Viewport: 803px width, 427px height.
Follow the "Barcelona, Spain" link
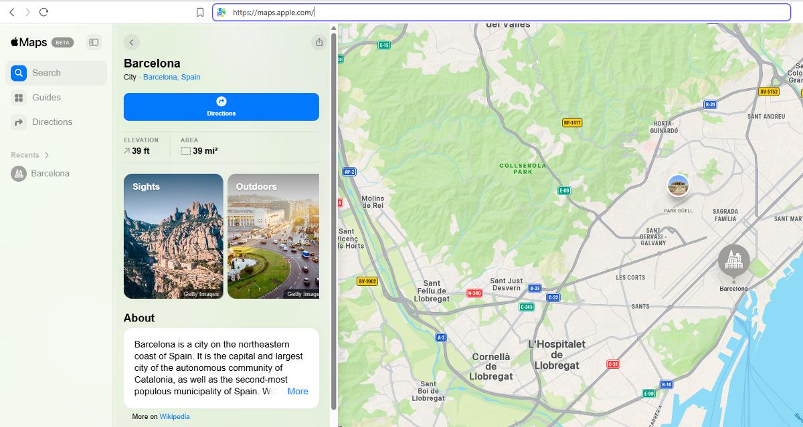tap(173, 77)
